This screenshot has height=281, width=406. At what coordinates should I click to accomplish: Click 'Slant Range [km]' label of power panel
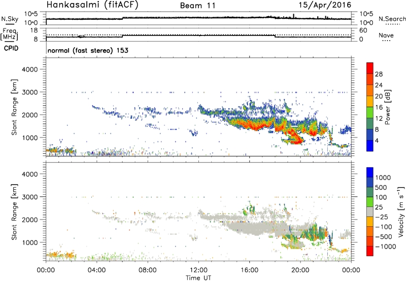pyautogui.click(x=14, y=107)
